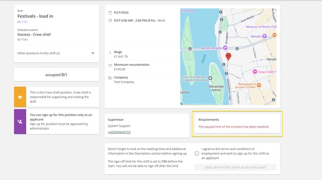Click the minimum remuneration banknote icon
The width and height of the screenshot is (322, 180).
[x=110, y=65]
